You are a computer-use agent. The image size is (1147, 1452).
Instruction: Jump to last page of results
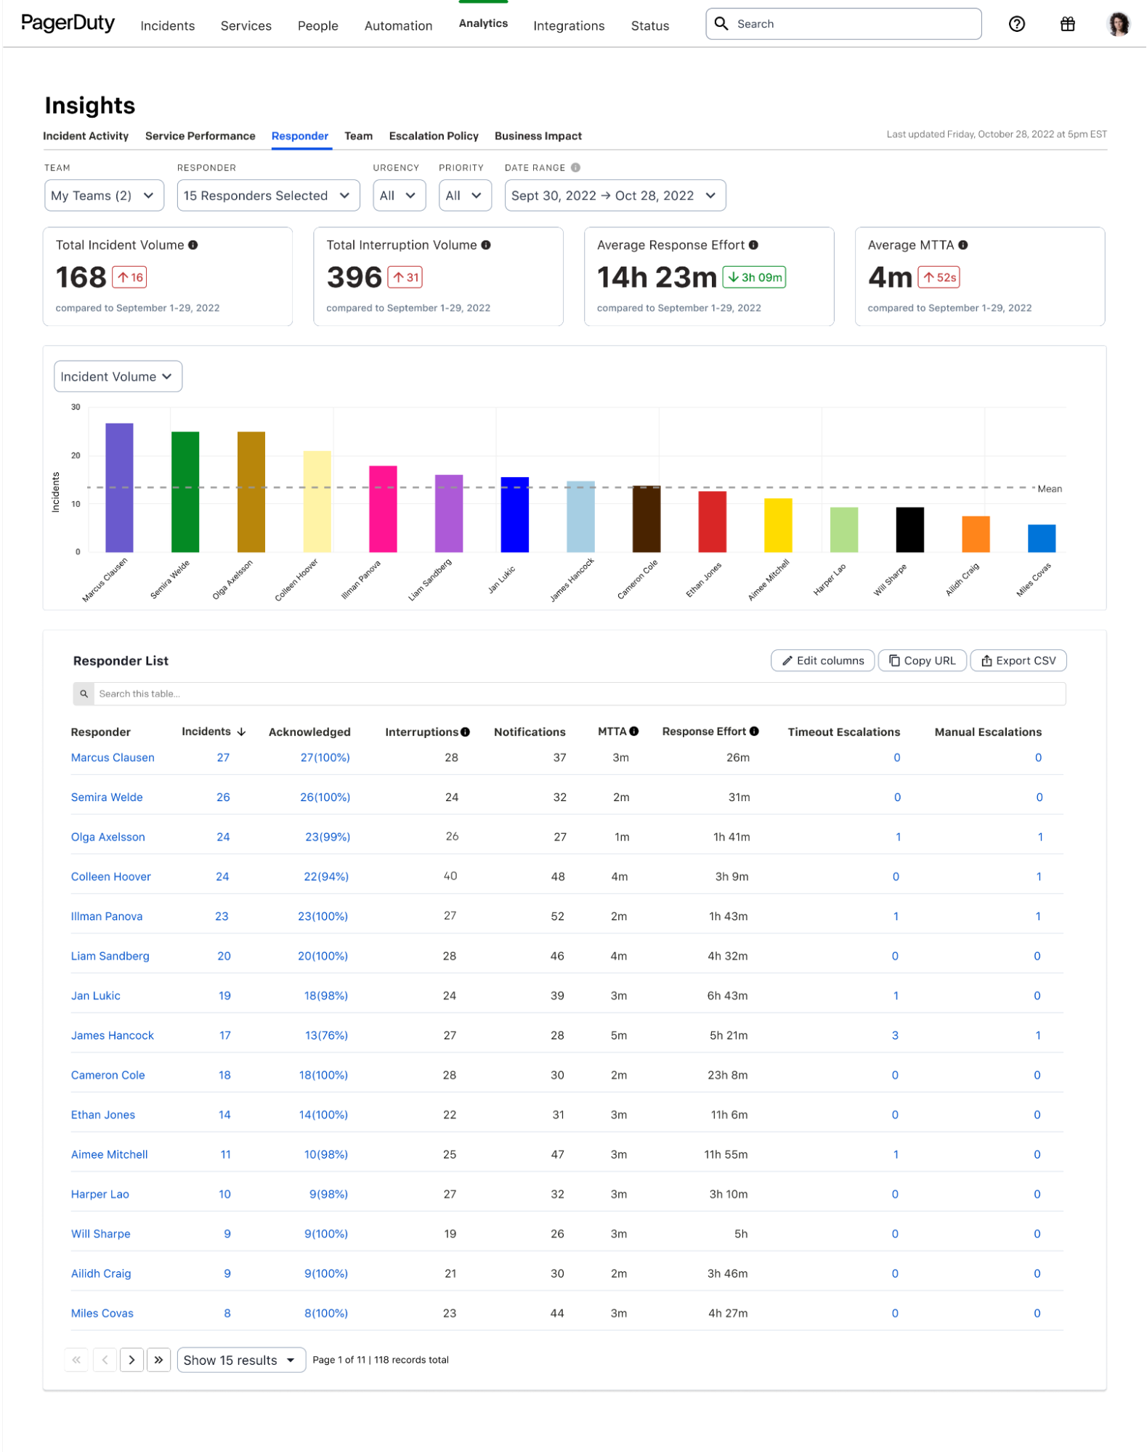coord(158,1360)
